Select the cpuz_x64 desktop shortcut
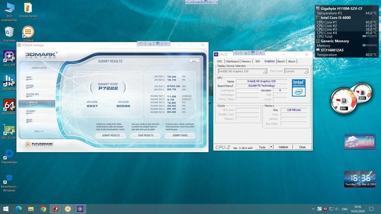The width and height of the screenshot is (381, 214). (x=9, y=59)
